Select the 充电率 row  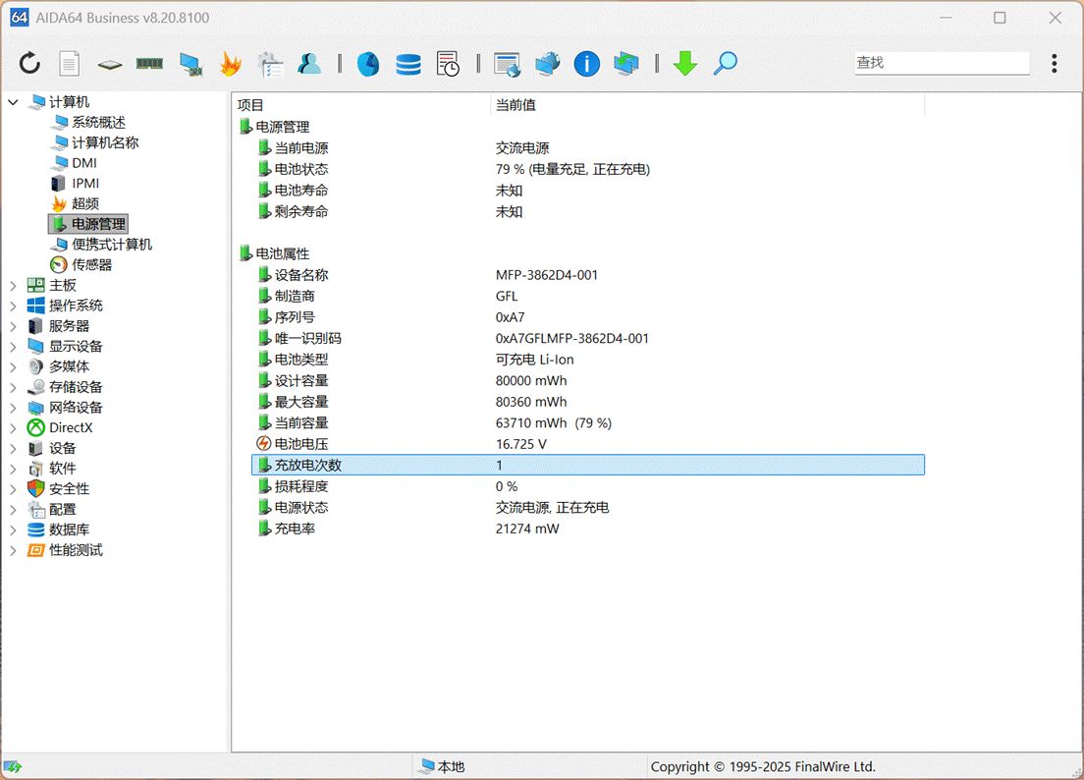pos(589,529)
